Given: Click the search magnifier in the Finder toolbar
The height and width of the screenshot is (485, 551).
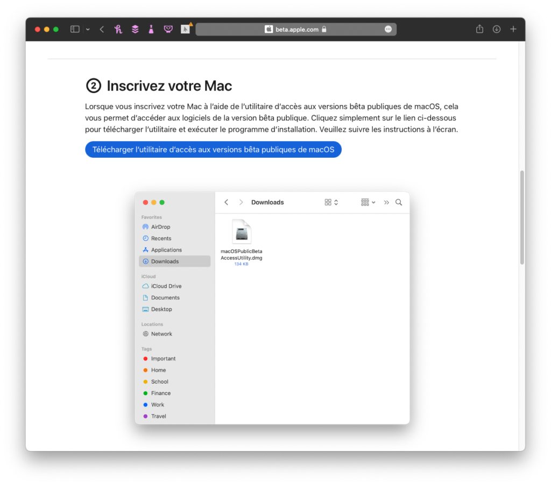Looking at the screenshot, I should (399, 202).
